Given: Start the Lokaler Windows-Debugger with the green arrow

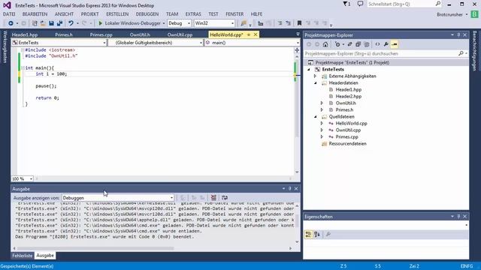Looking at the screenshot, I should point(100,23).
